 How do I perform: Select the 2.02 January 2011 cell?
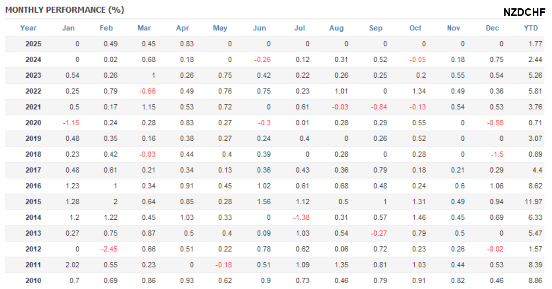tap(72, 265)
